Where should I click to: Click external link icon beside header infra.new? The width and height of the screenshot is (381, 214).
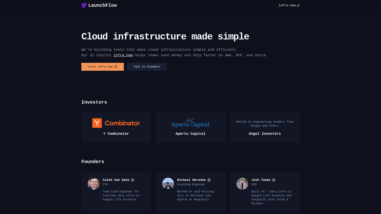(298, 6)
